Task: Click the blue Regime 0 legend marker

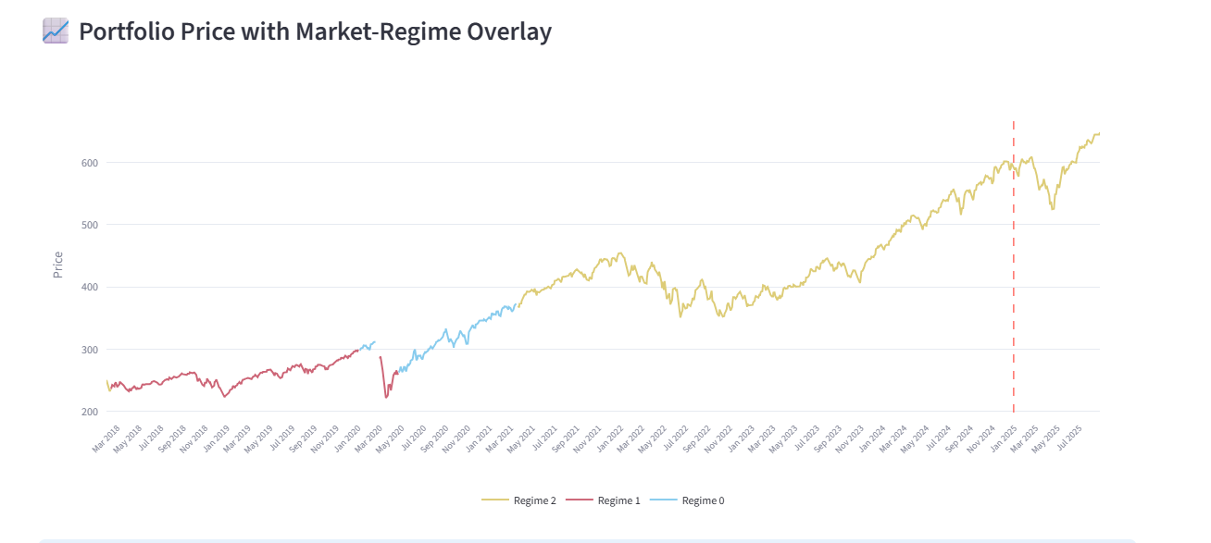Action: [665, 500]
